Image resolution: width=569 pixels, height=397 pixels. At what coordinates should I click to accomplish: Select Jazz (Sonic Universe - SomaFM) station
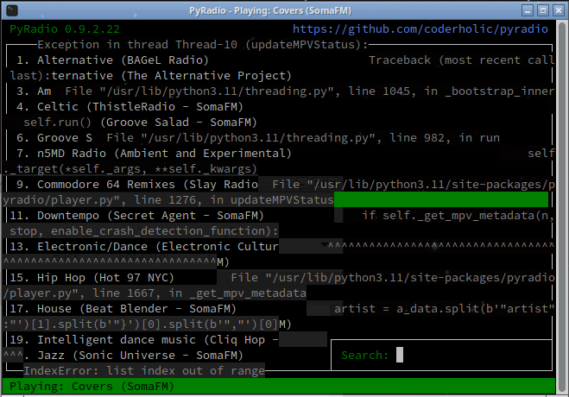(x=140, y=356)
